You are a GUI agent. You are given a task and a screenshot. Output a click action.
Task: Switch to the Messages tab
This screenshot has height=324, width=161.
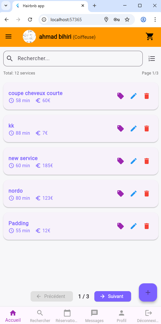95,316
